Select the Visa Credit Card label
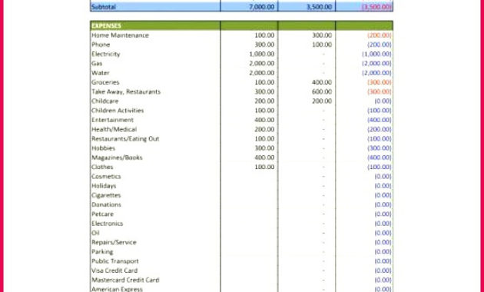484x292 pixels. (114, 270)
